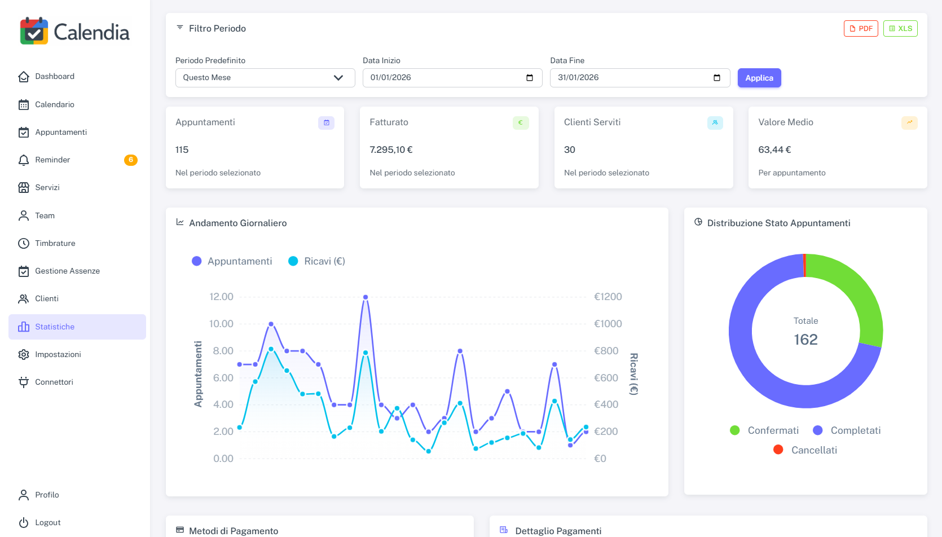This screenshot has width=942, height=537.
Task: Click the Impostazioni gear icon
Action: (x=24, y=355)
